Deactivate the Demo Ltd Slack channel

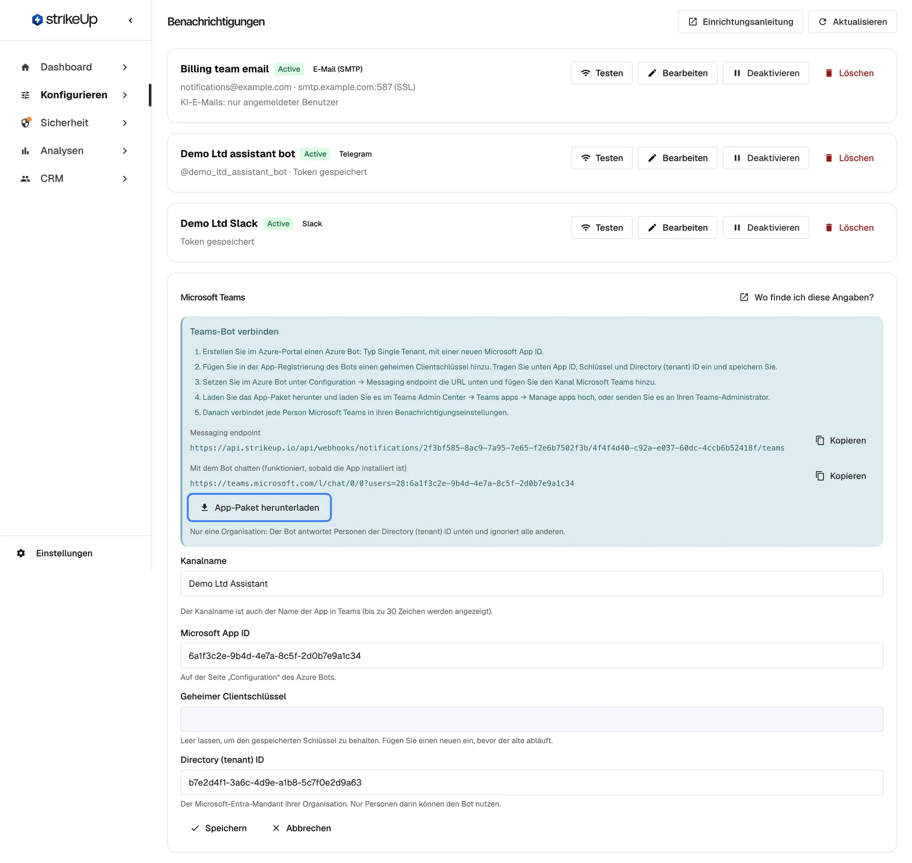coord(766,228)
